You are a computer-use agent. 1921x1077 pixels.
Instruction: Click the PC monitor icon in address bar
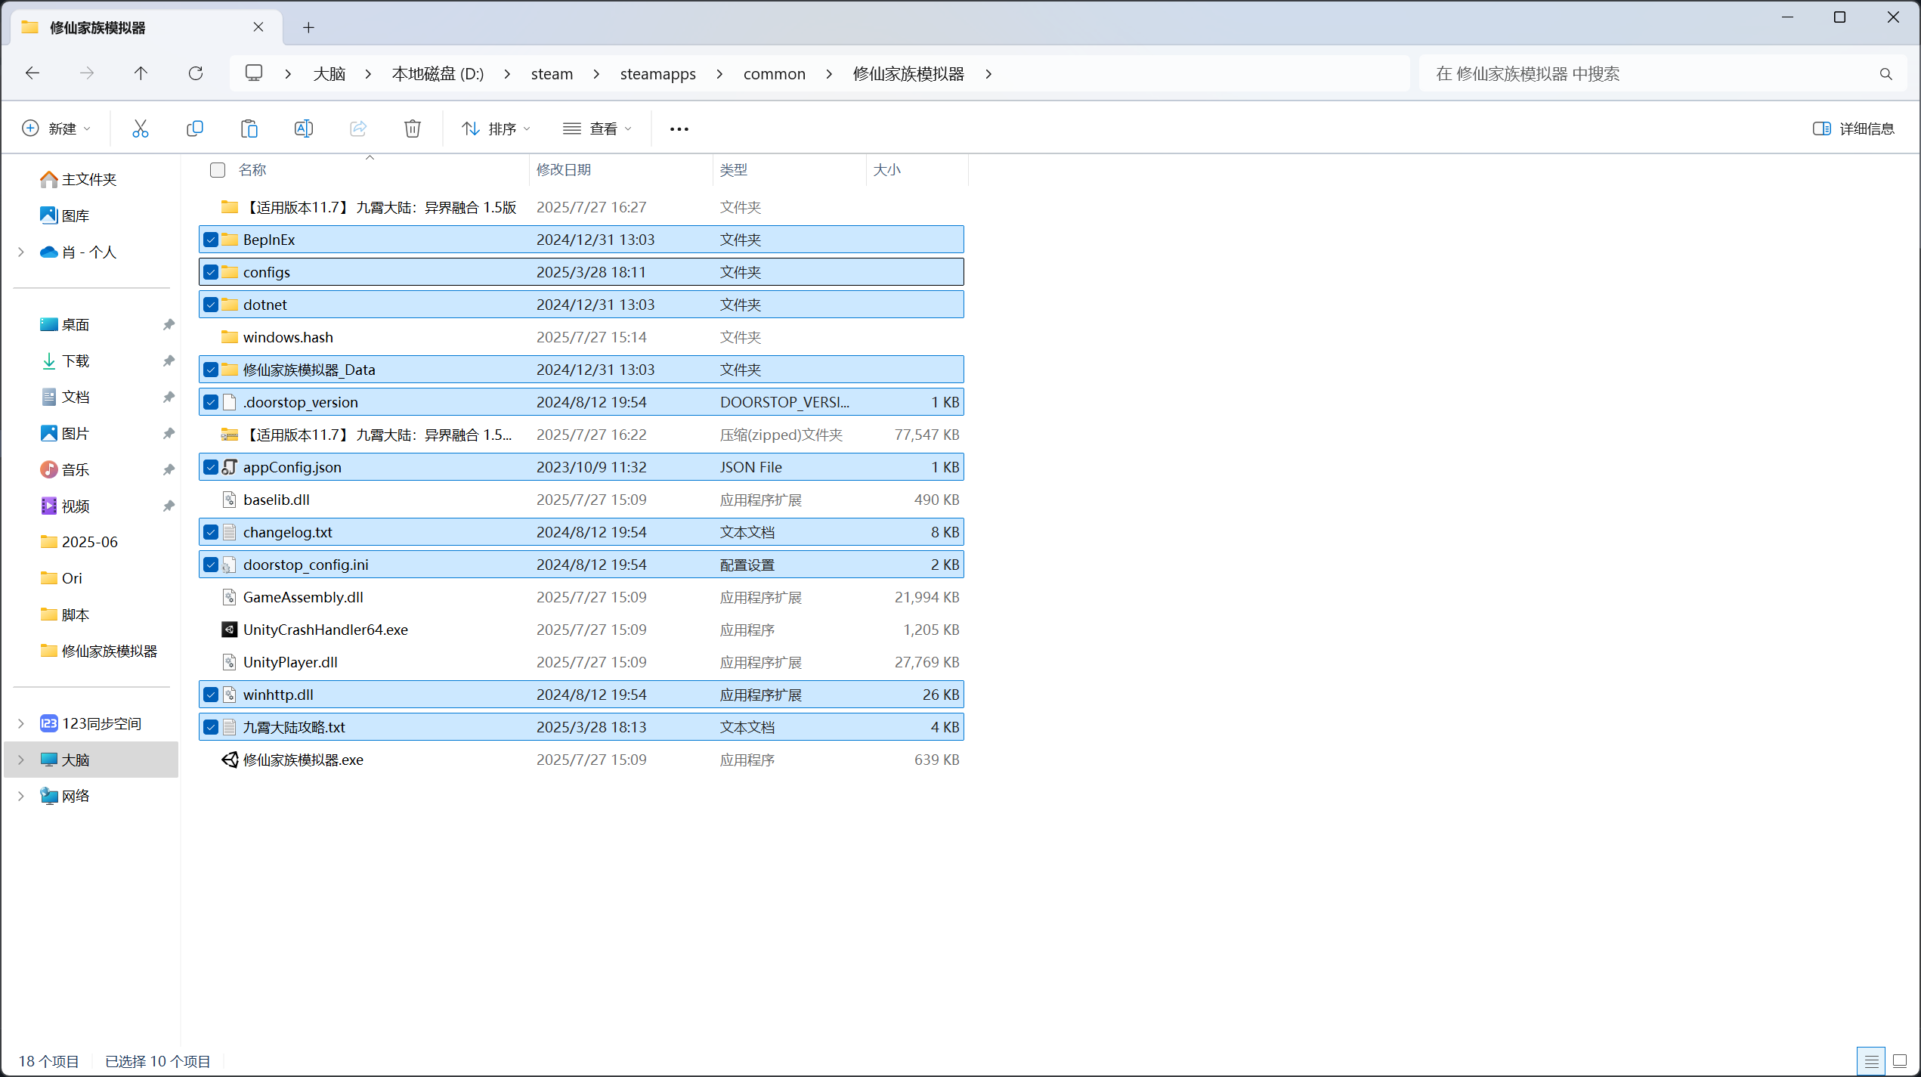[254, 73]
